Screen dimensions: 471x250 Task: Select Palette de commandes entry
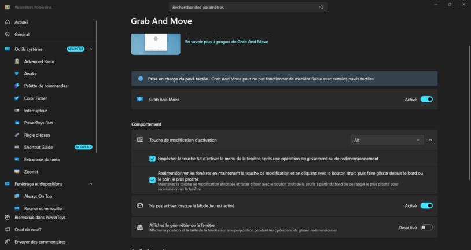tap(46, 86)
